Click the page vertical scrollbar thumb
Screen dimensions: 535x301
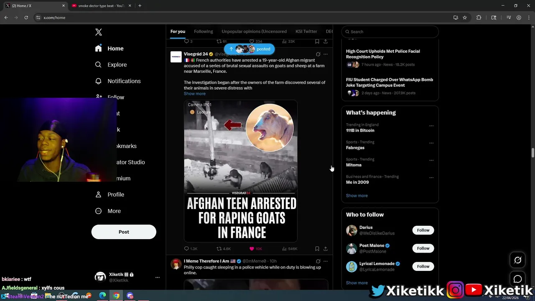coord(533,153)
